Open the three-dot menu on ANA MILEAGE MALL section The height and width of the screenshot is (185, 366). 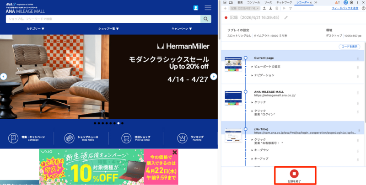click(x=358, y=93)
